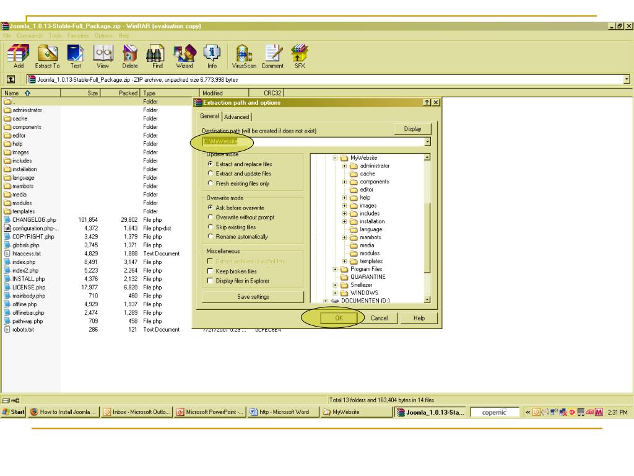Expand the administrator folder in tree
634x476 pixels.
click(x=344, y=166)
